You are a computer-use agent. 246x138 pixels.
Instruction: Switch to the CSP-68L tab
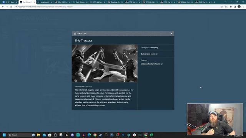click(97, 2)
